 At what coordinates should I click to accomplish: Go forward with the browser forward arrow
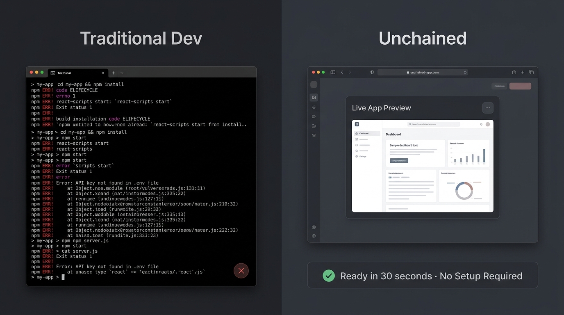(x=350, y=72)
